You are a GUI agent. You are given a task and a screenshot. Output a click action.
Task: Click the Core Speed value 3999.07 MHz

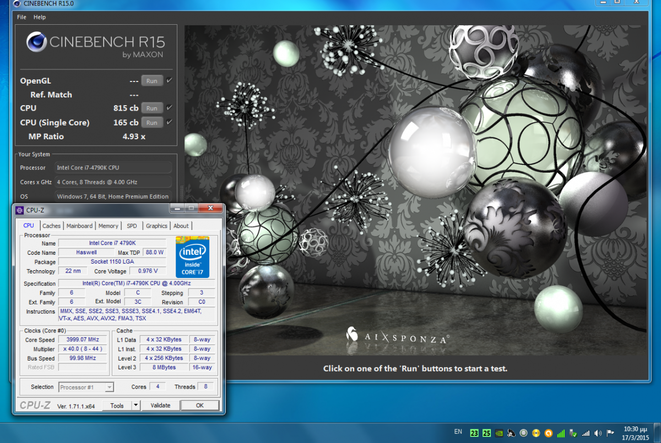[x=83, y=340]
